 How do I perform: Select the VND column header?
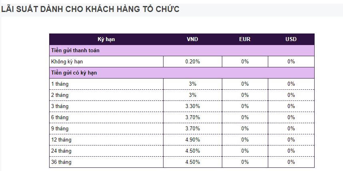click(x=192, y=39)
